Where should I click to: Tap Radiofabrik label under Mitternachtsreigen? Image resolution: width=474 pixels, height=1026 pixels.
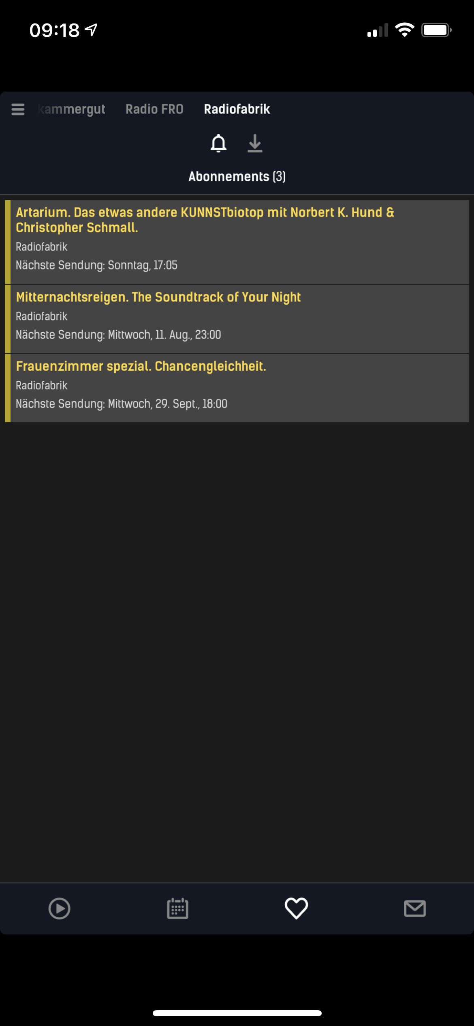click(x=41, y=316)
